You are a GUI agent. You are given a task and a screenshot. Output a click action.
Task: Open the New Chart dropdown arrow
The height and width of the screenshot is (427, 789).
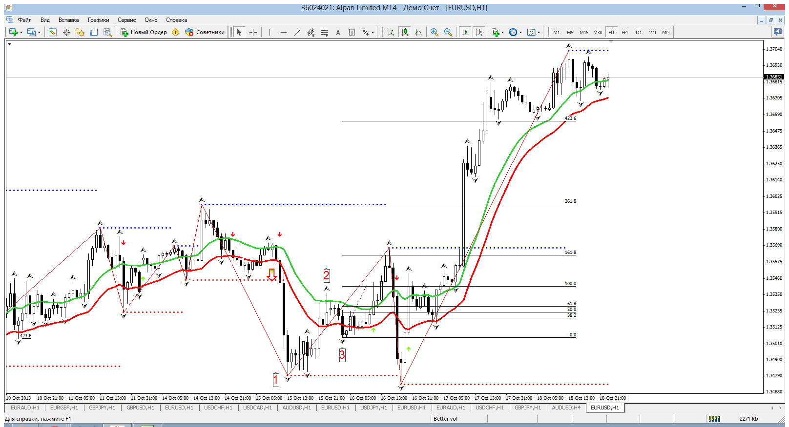21,33
